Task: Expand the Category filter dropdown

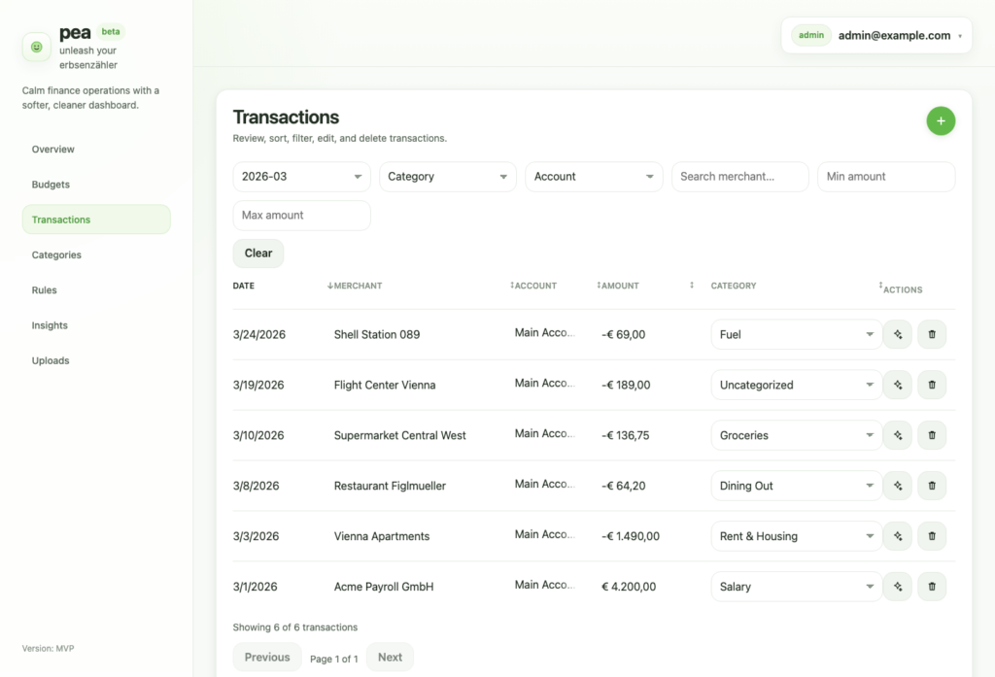Action: (x=448, y=177)
